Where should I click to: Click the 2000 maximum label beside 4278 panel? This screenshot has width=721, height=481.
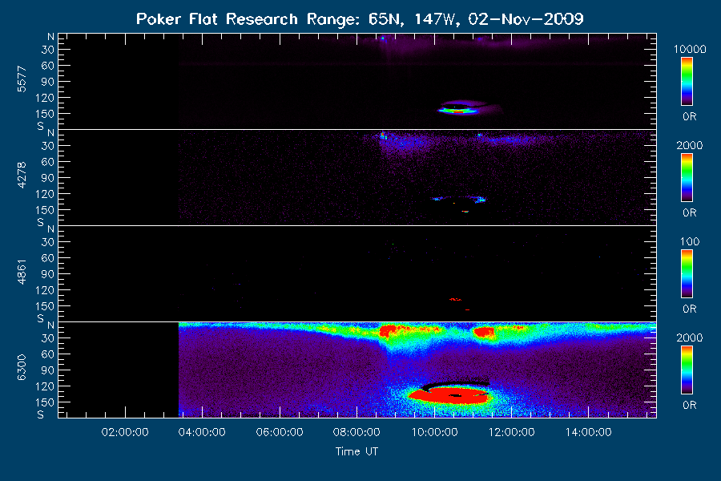(690, 145)
